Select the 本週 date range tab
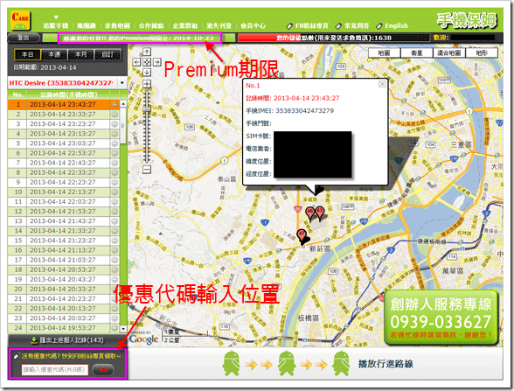This screenshot has width=514, height=391. click(54, 54)
